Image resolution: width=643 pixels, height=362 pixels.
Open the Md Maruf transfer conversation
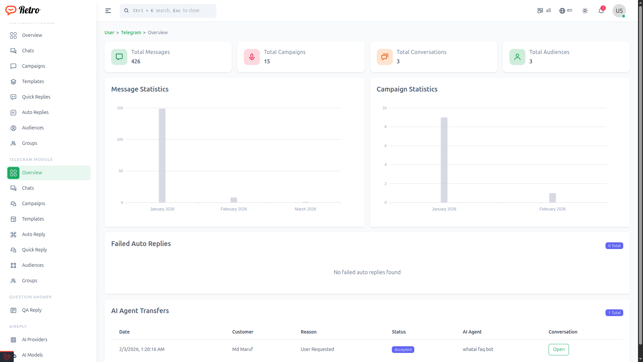tap(558, 349)
